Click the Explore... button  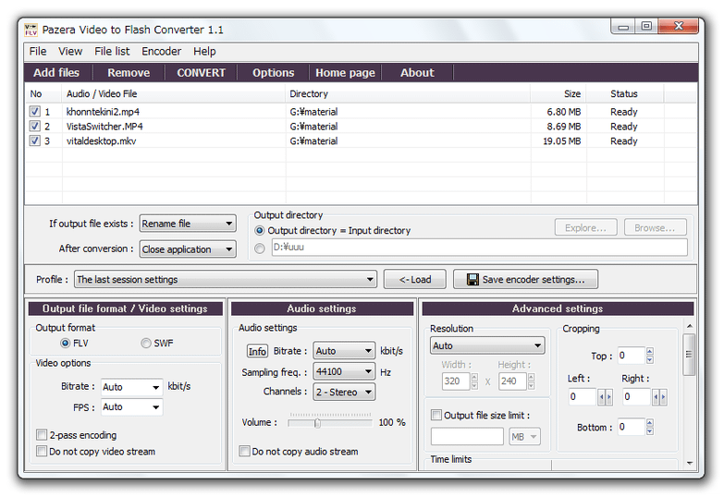click(x=586, y=227)
